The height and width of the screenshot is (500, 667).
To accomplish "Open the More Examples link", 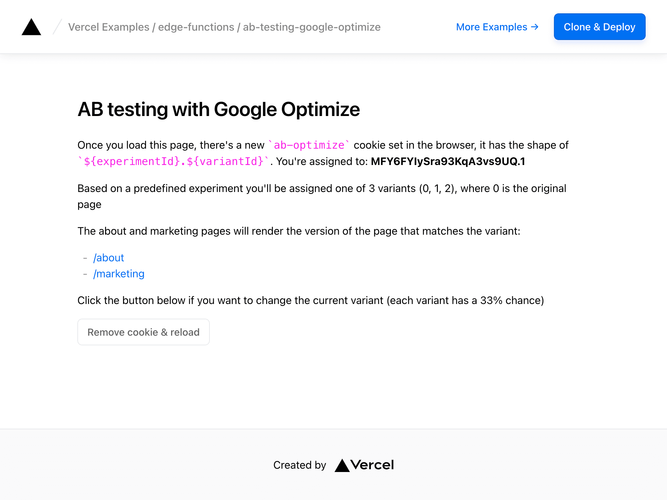I will 492,27.
